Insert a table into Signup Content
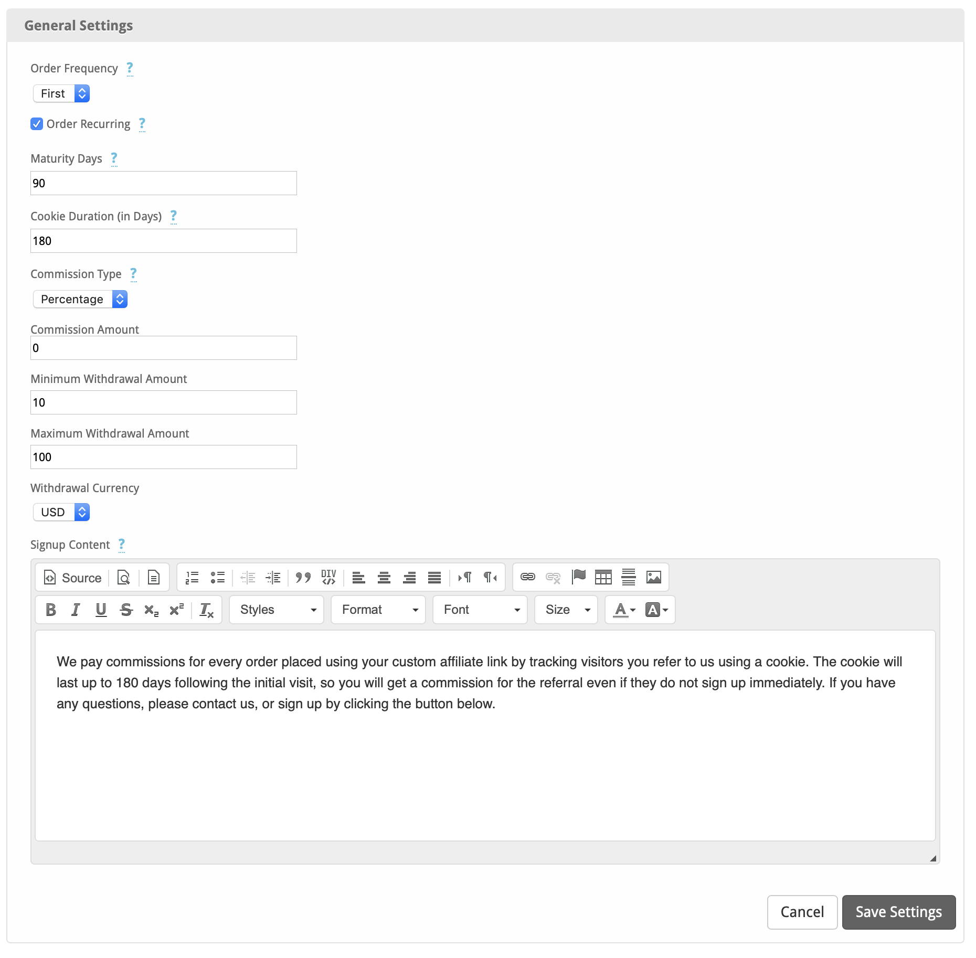Viewport: 976px width, 958px height. pyautogui.click(x=603, y=578)
